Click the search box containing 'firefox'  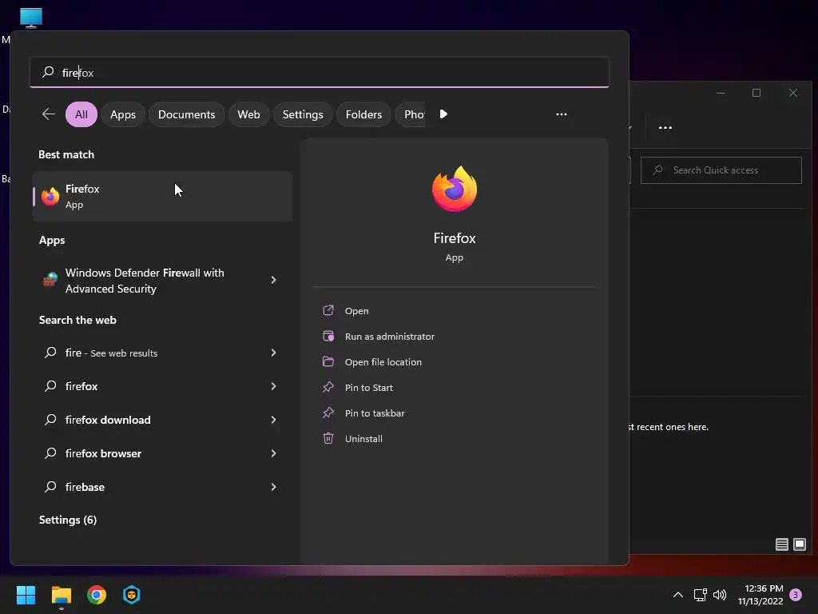320,72
